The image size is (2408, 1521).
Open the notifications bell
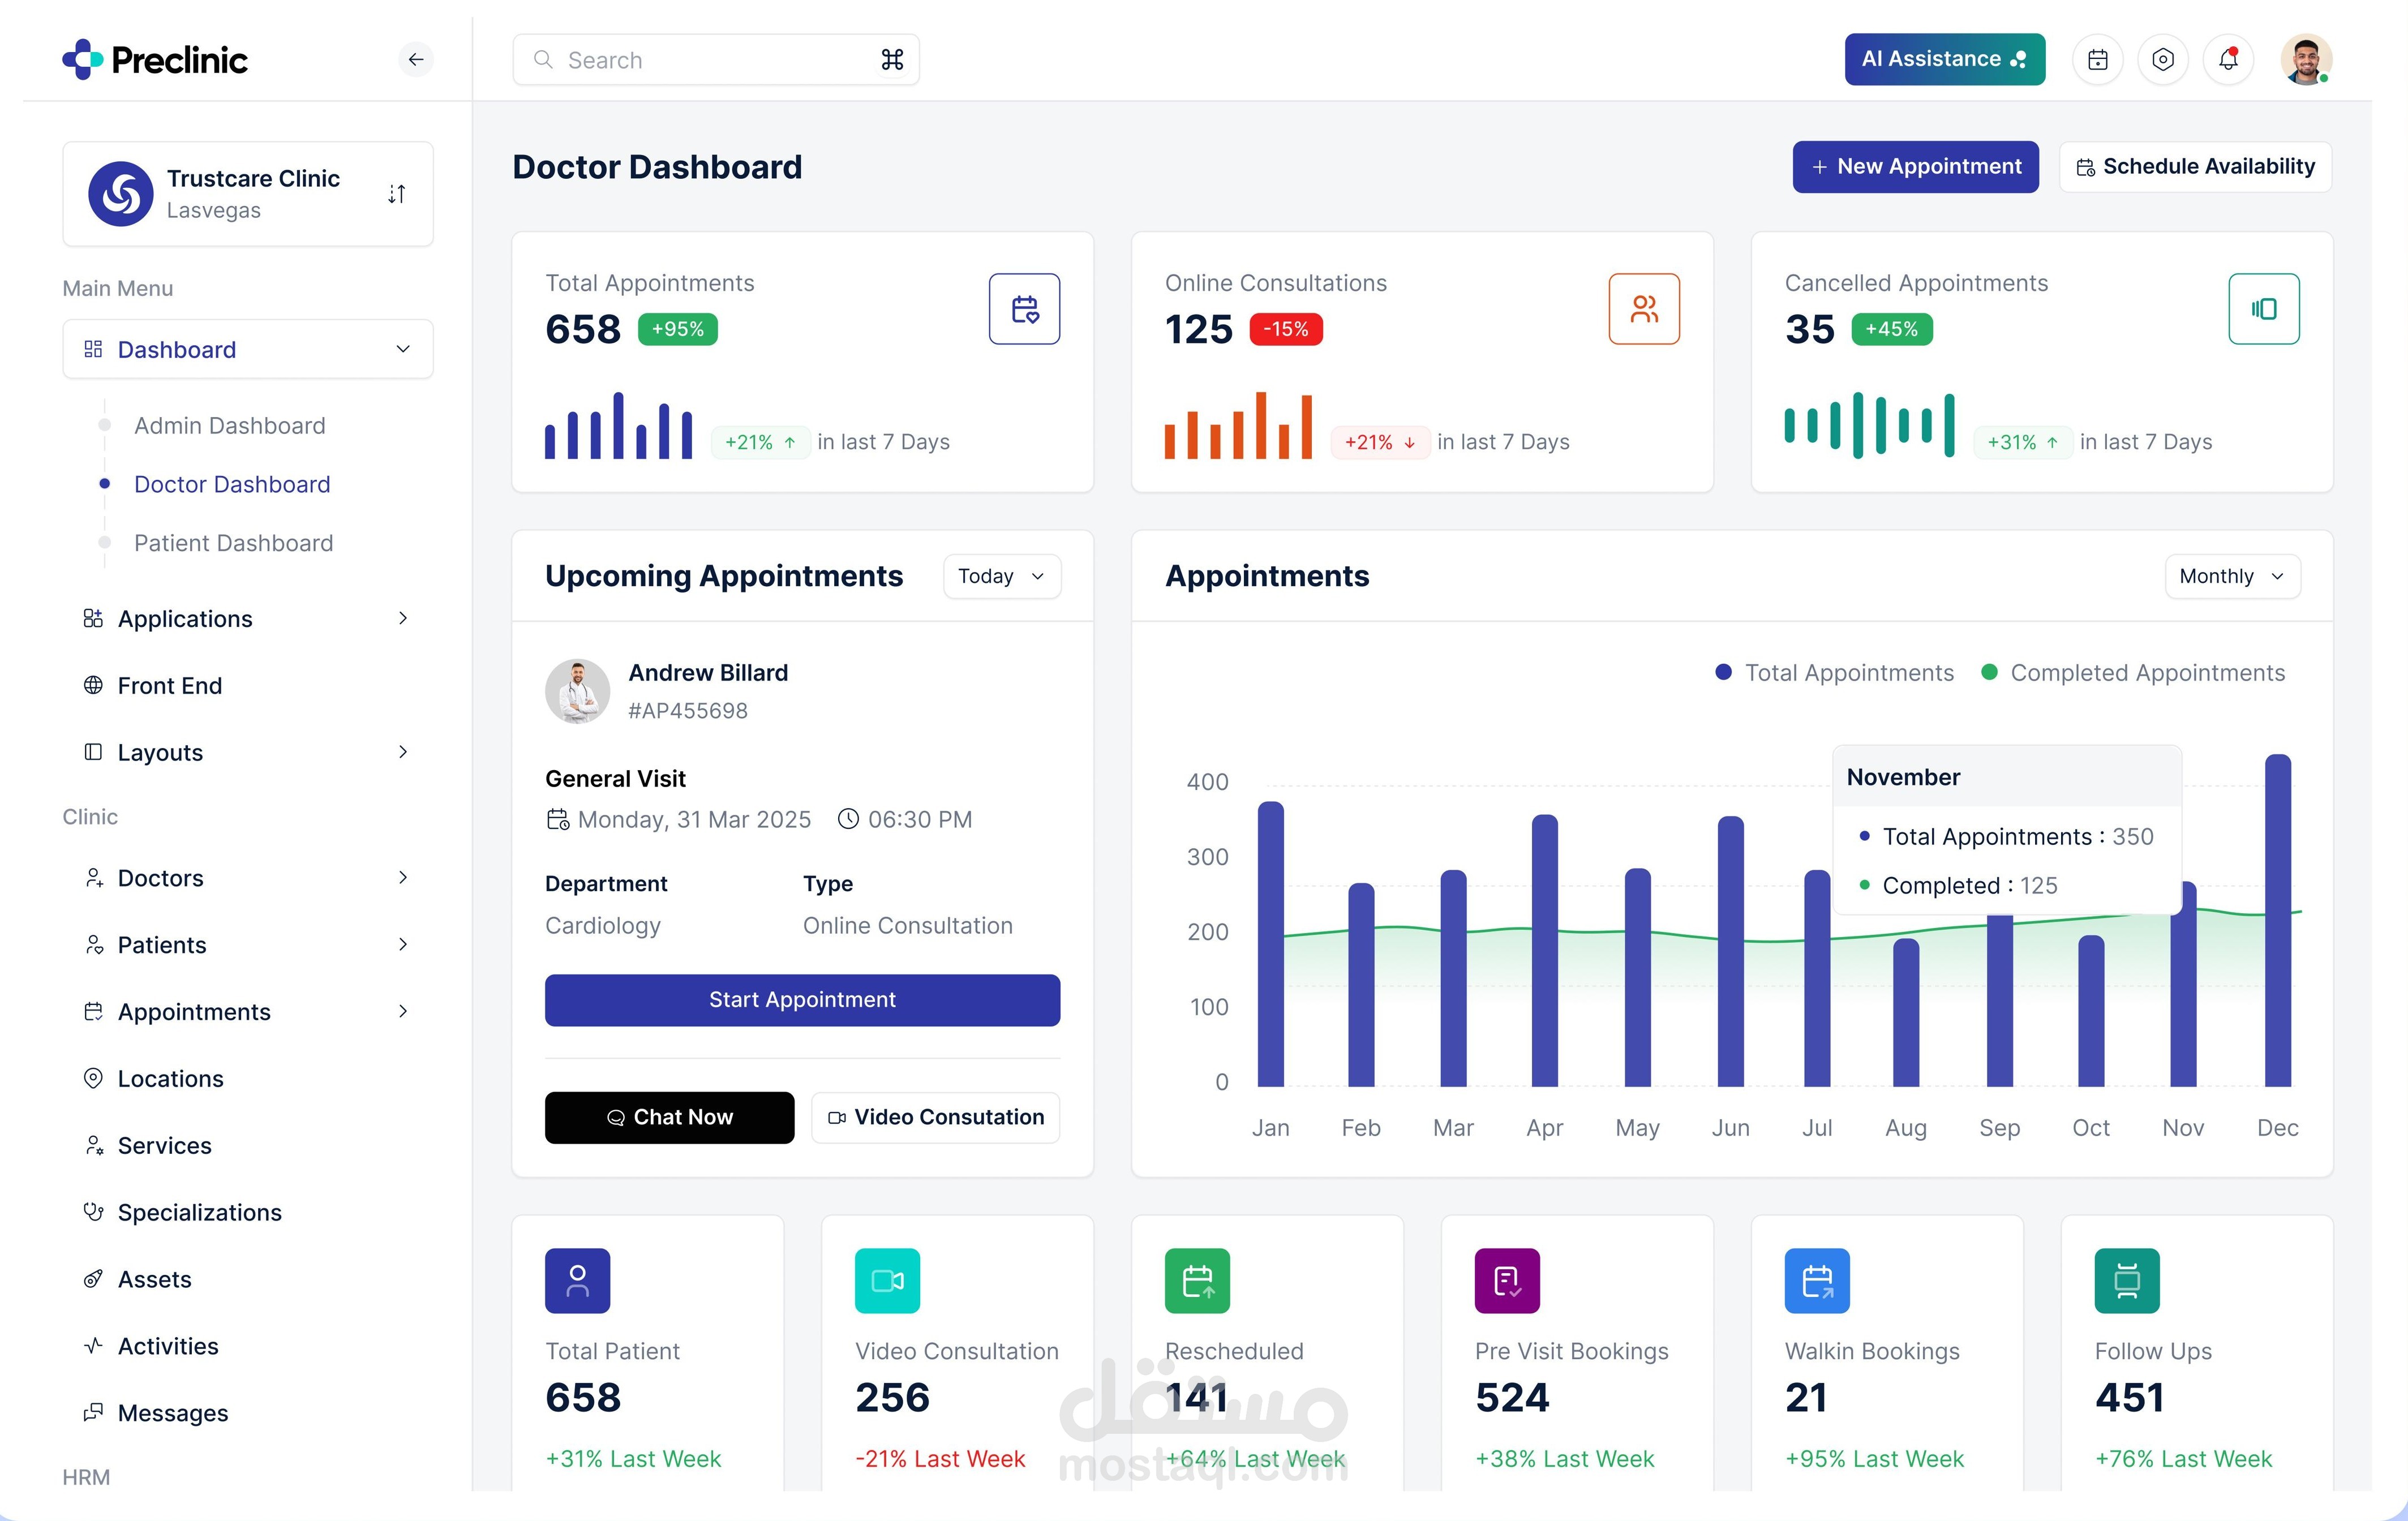click(2228, 60)
